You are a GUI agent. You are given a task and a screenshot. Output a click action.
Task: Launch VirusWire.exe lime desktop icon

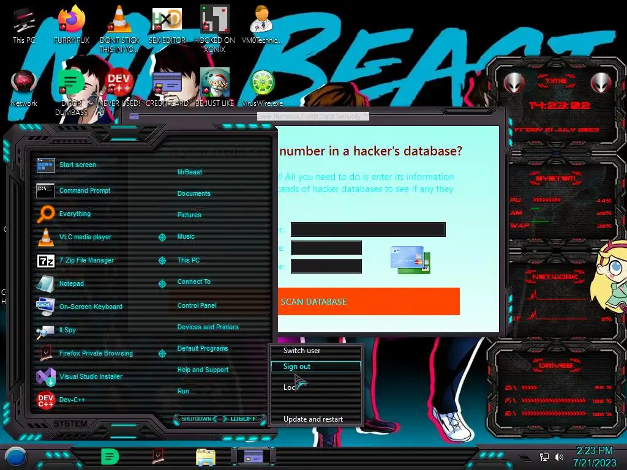tap(262, 89)
